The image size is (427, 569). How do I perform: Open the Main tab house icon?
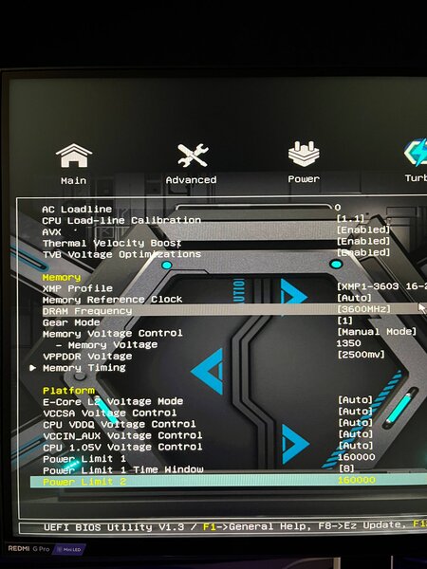point(74,156)
